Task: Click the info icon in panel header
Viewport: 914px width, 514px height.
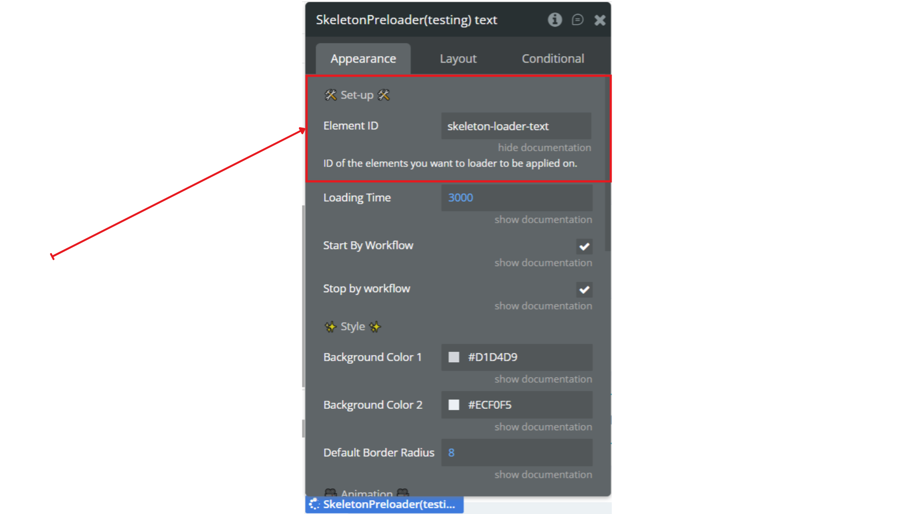Action: click(x=555, y=20)
